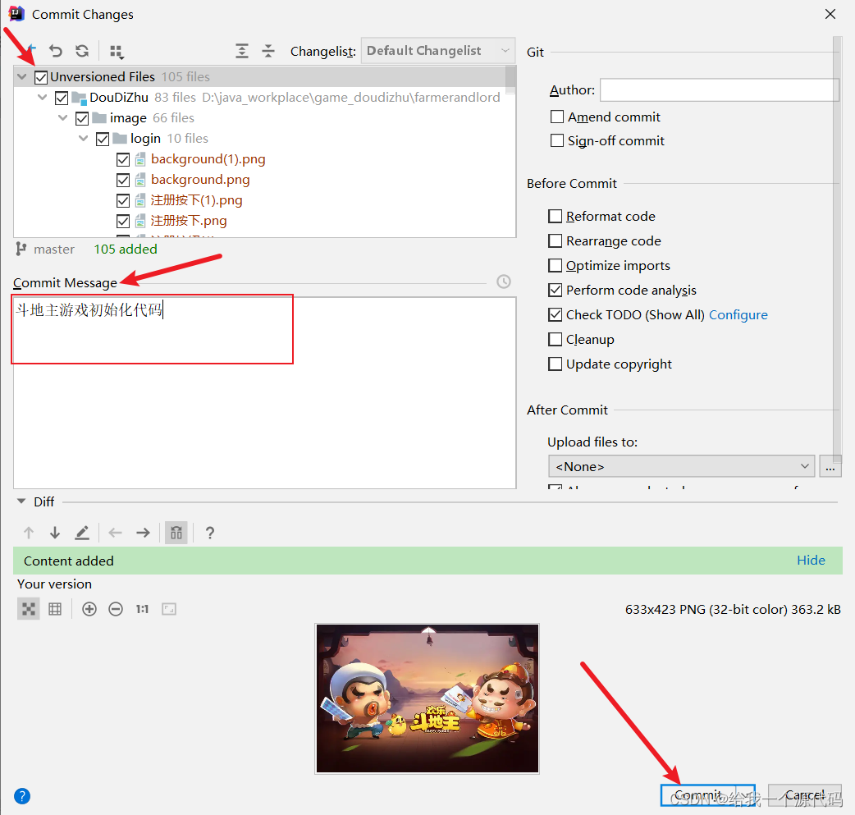Viewport: 855px width, 815px height.
Task: Click the Rollback undo arrow icon
Action: [x=56, y=51]
